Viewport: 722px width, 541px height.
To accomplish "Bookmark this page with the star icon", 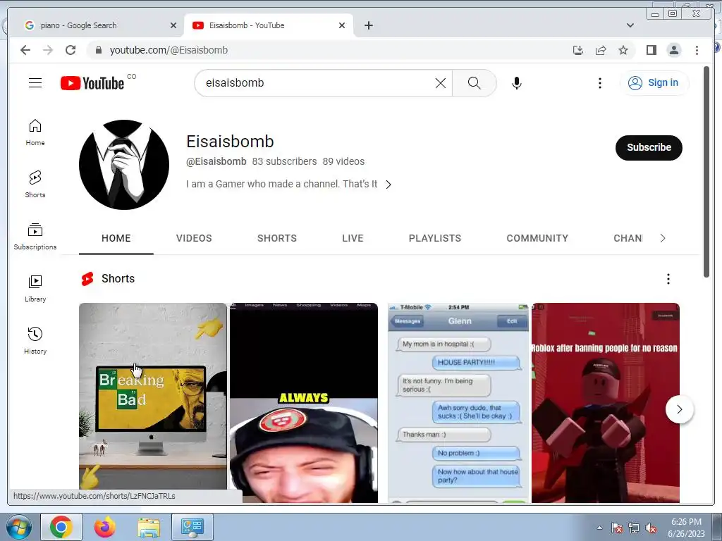I will (x=623, y=50).
